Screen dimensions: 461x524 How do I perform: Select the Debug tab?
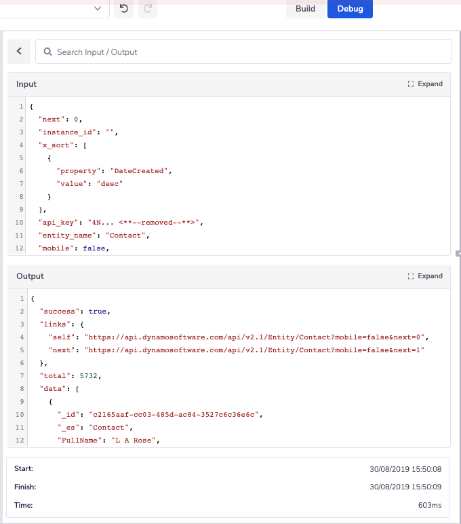tap(350, 9)
